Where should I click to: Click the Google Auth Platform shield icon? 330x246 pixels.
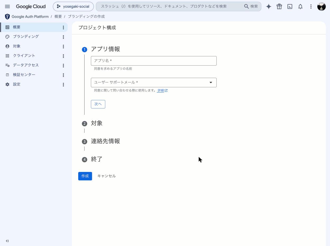7,17
